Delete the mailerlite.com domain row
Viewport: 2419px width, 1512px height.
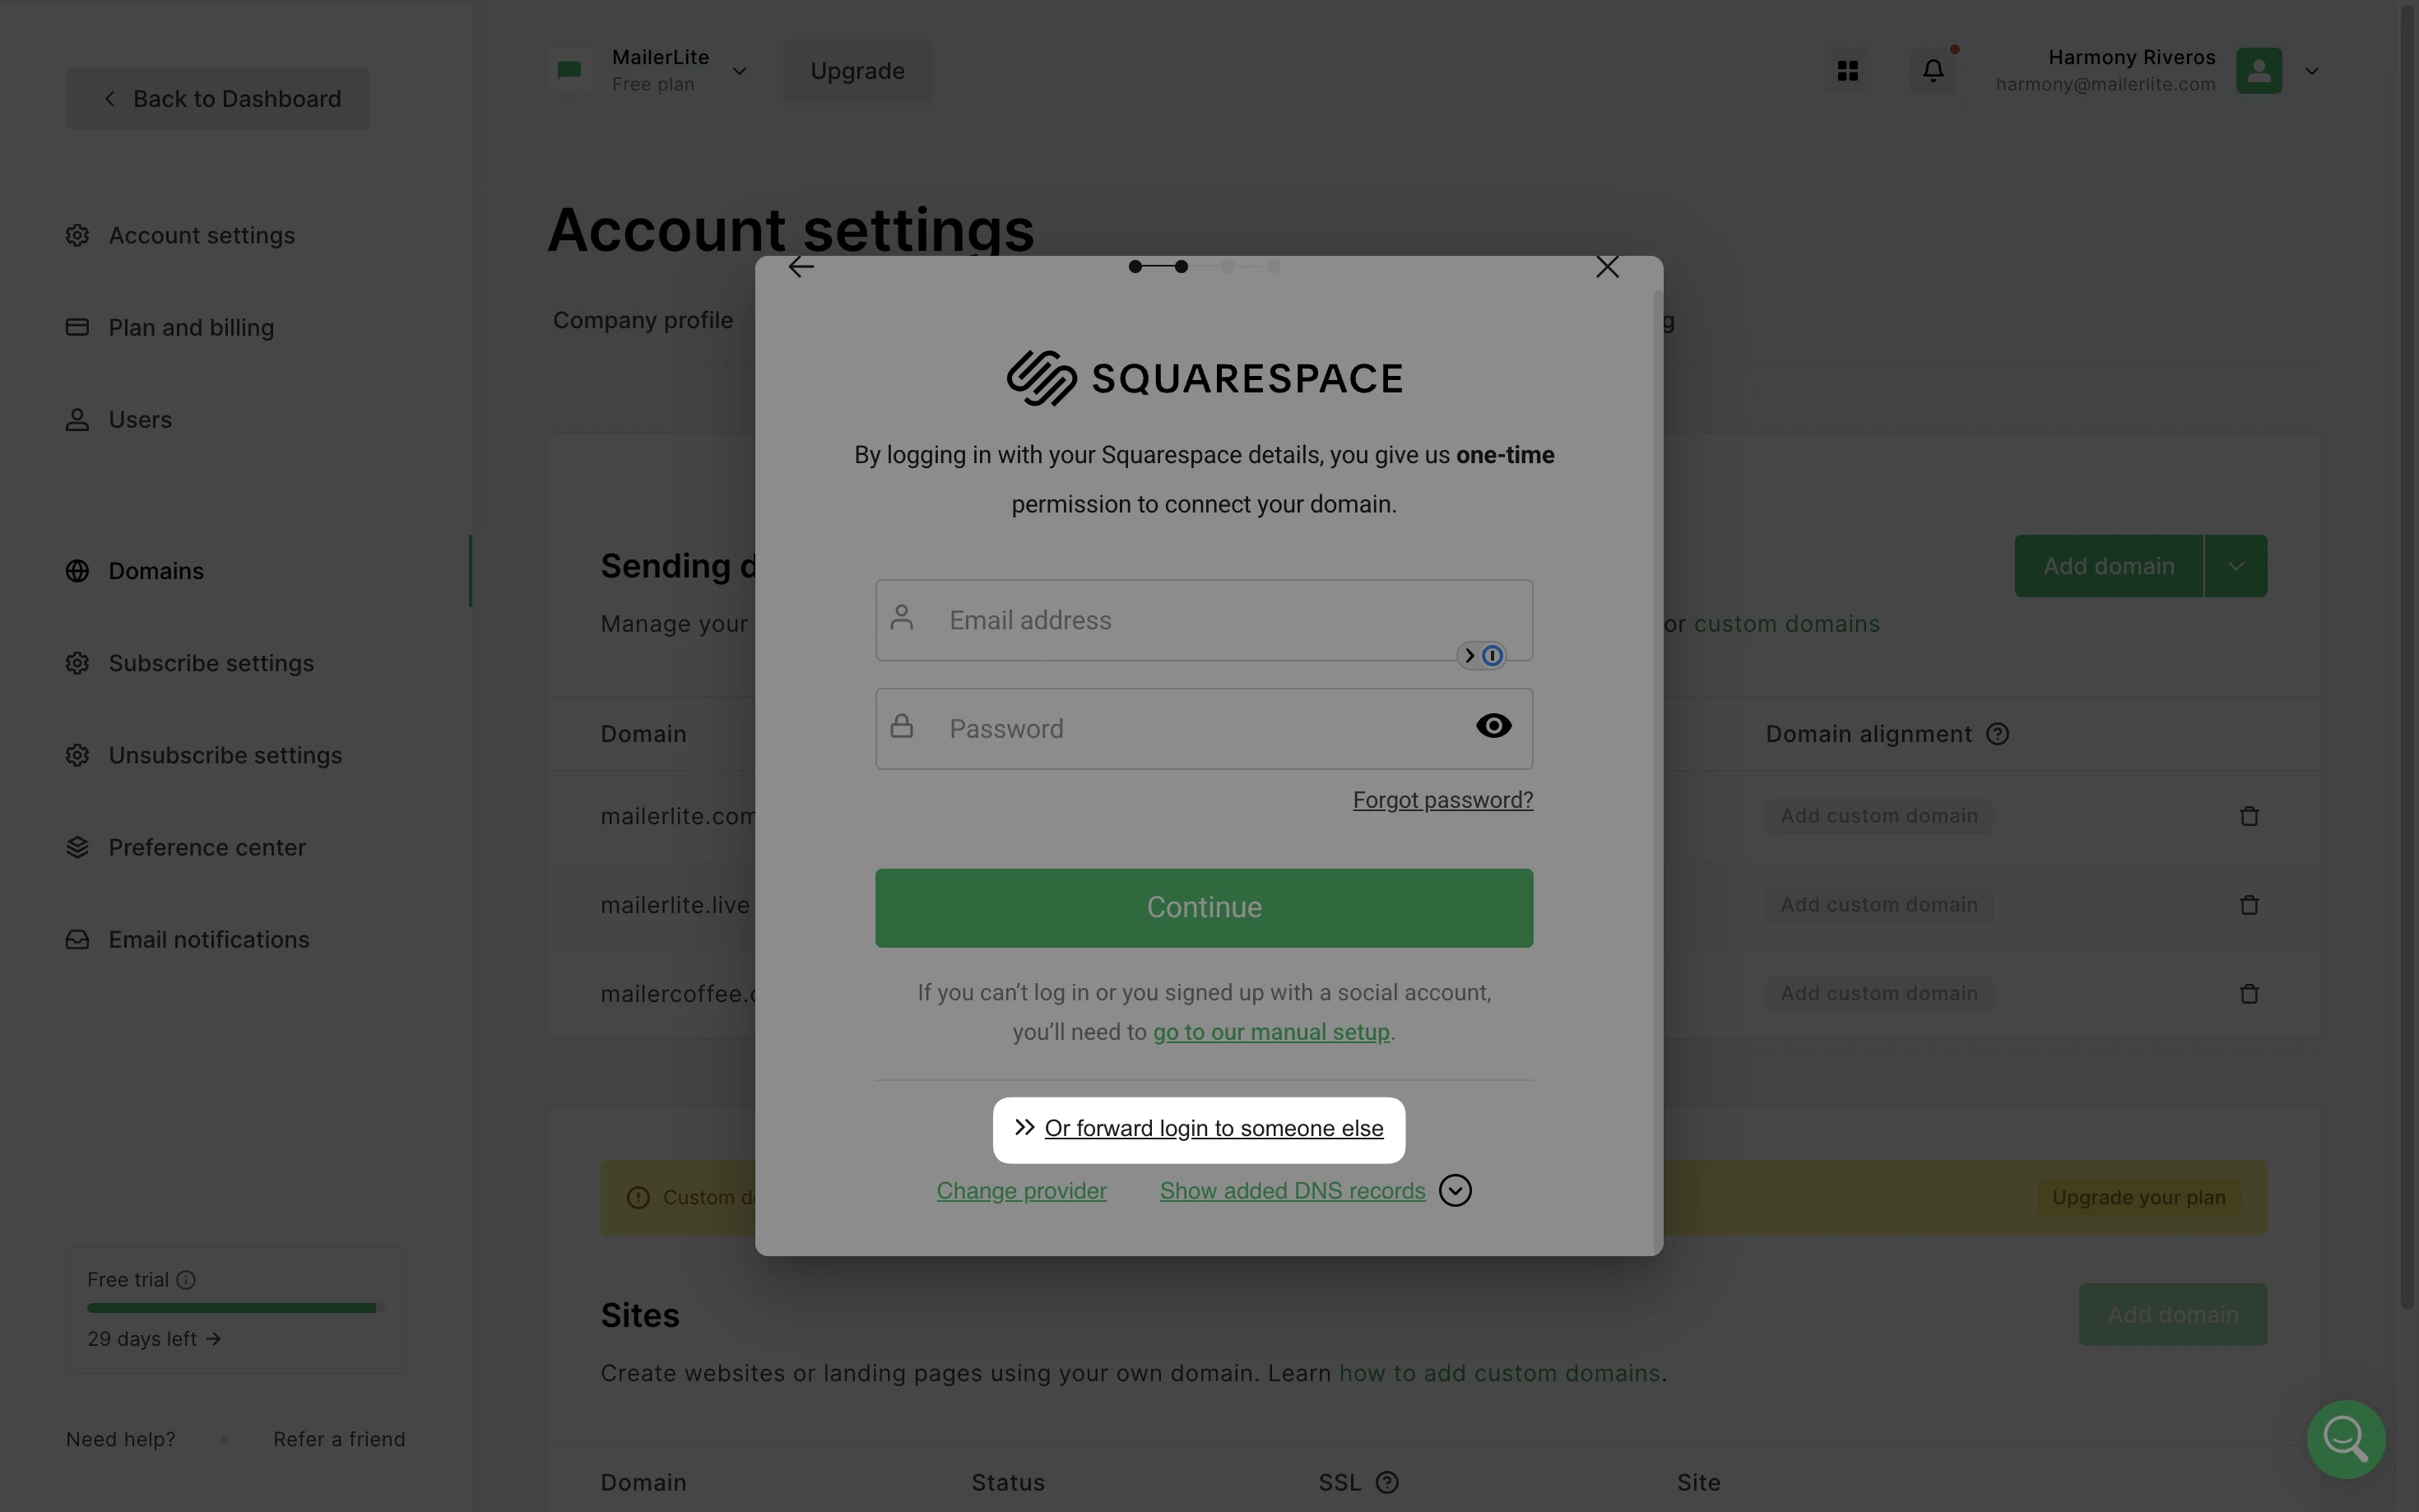tap(2249, 817)
